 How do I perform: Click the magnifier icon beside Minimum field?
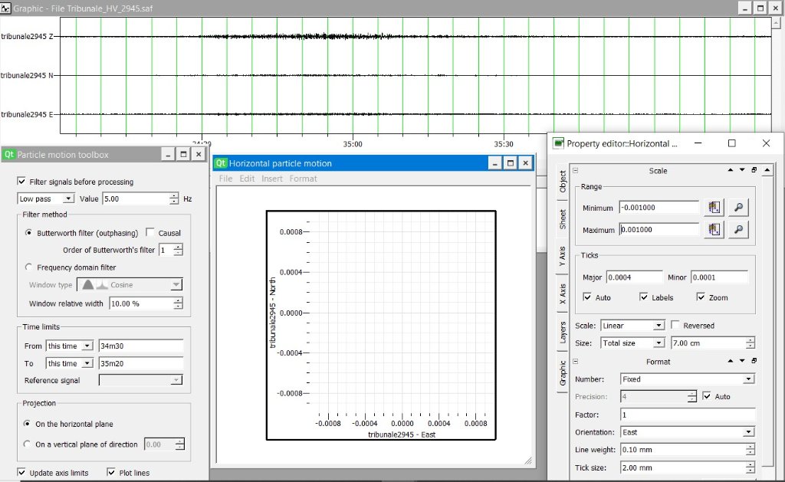point(737,208)
